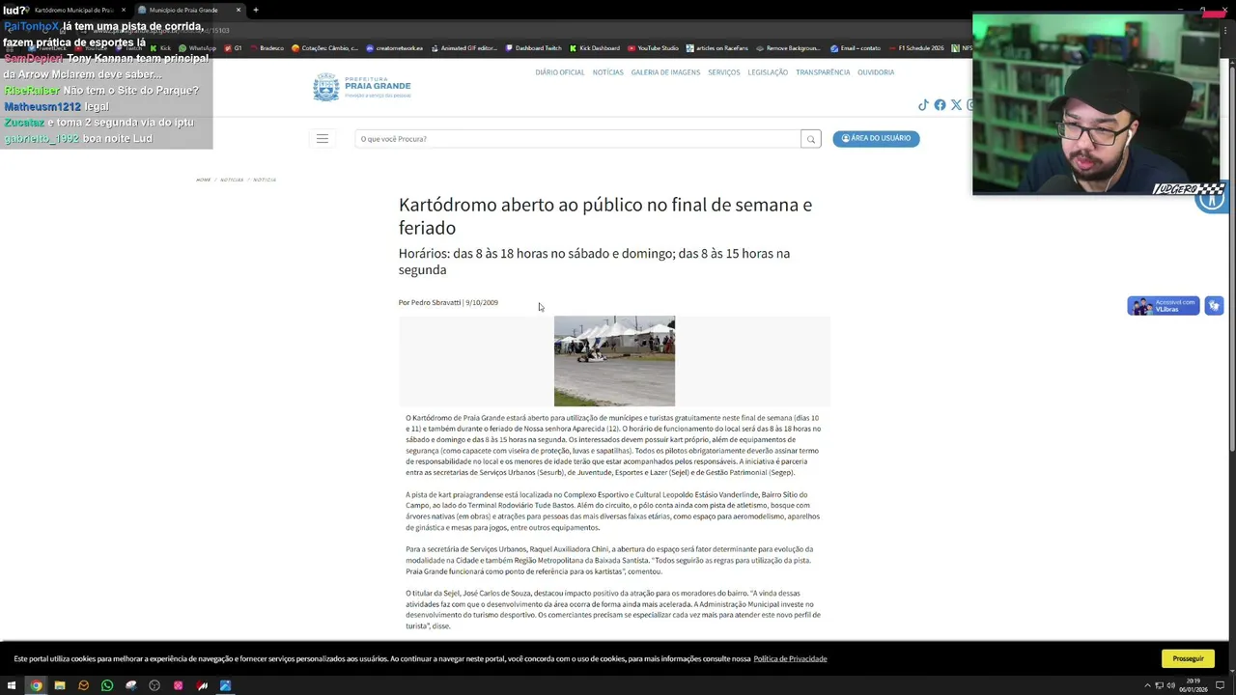The image size is (1236, 695).
Task: Open the Diário Oficial menu item
Action: 560,72
